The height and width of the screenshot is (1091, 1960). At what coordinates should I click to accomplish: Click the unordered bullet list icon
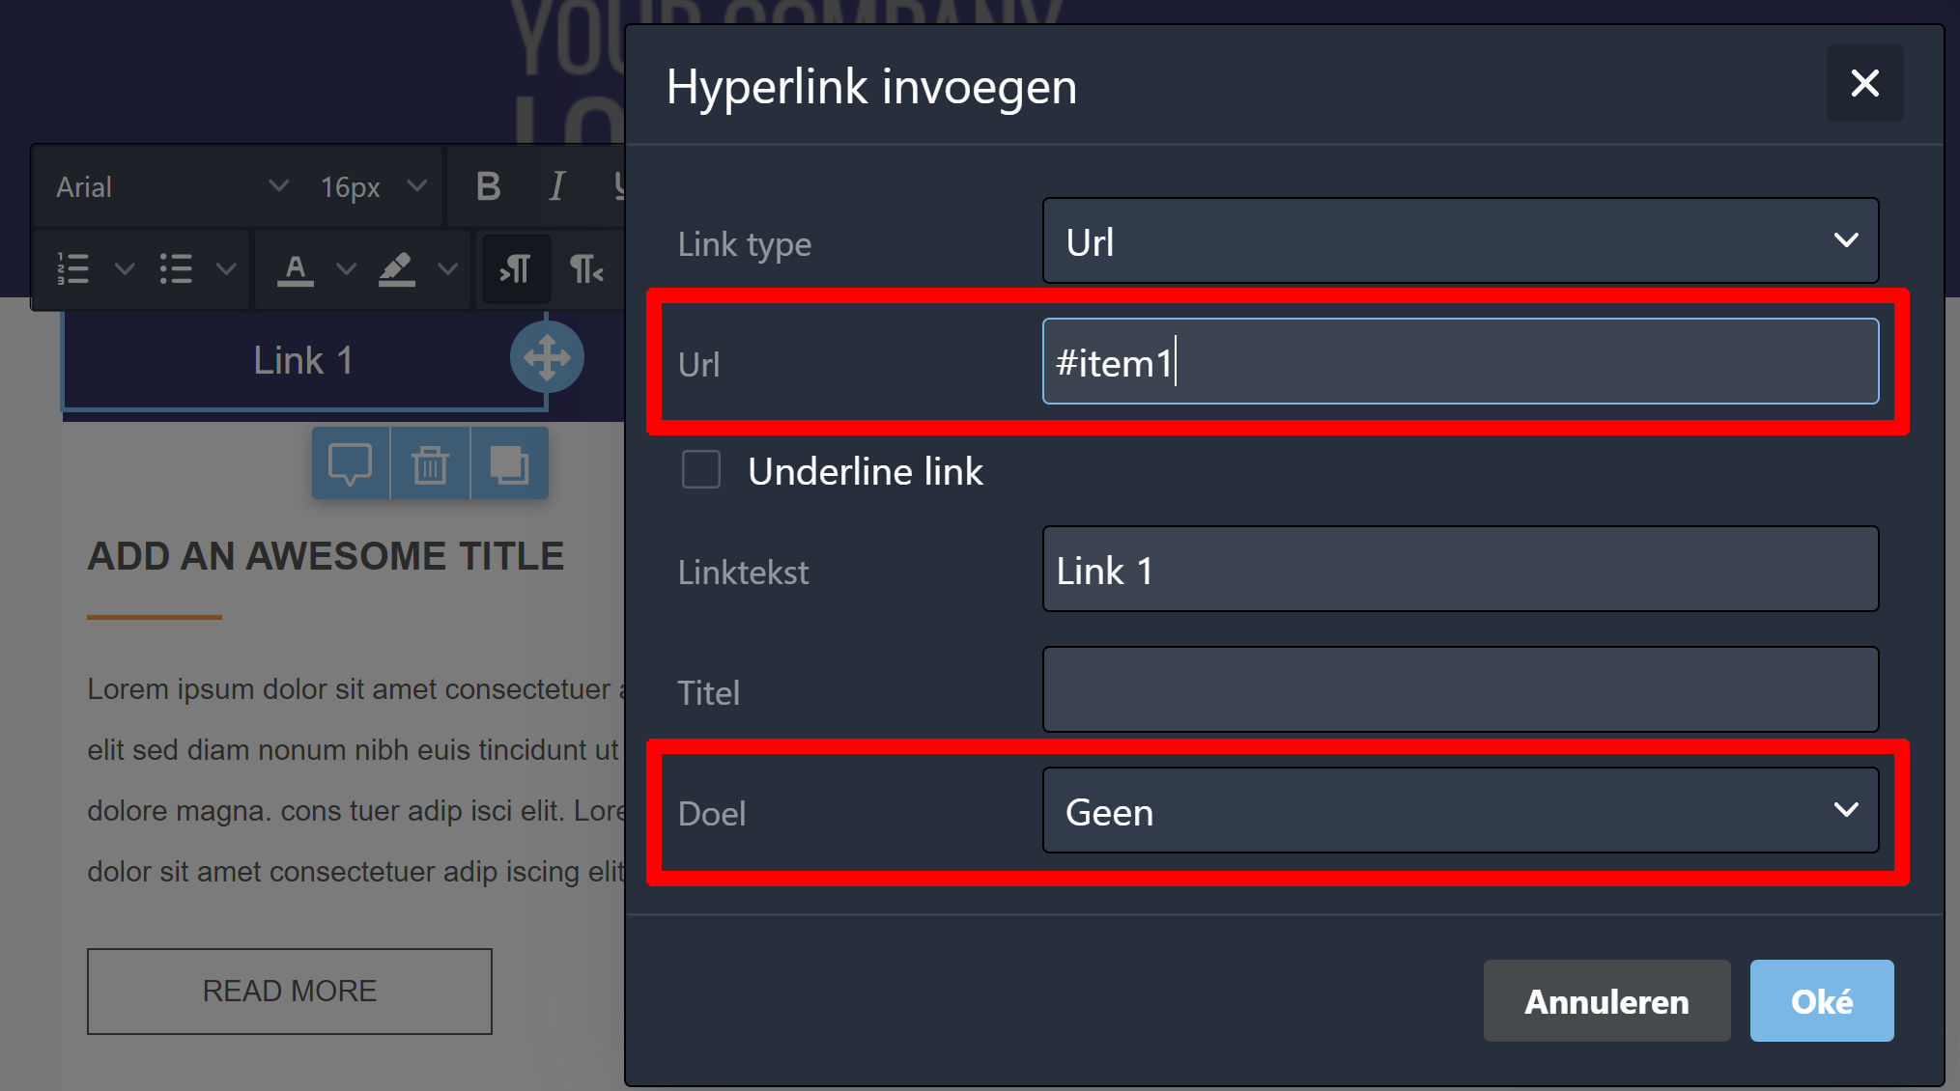coord(176,268)
